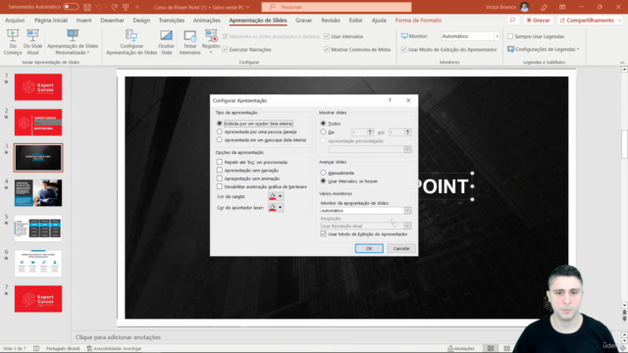Image resolution: width=628 pixels, height=353 pixels.
Task: Click the Testar Intervalos icon
Action: [x=189, y=42]
